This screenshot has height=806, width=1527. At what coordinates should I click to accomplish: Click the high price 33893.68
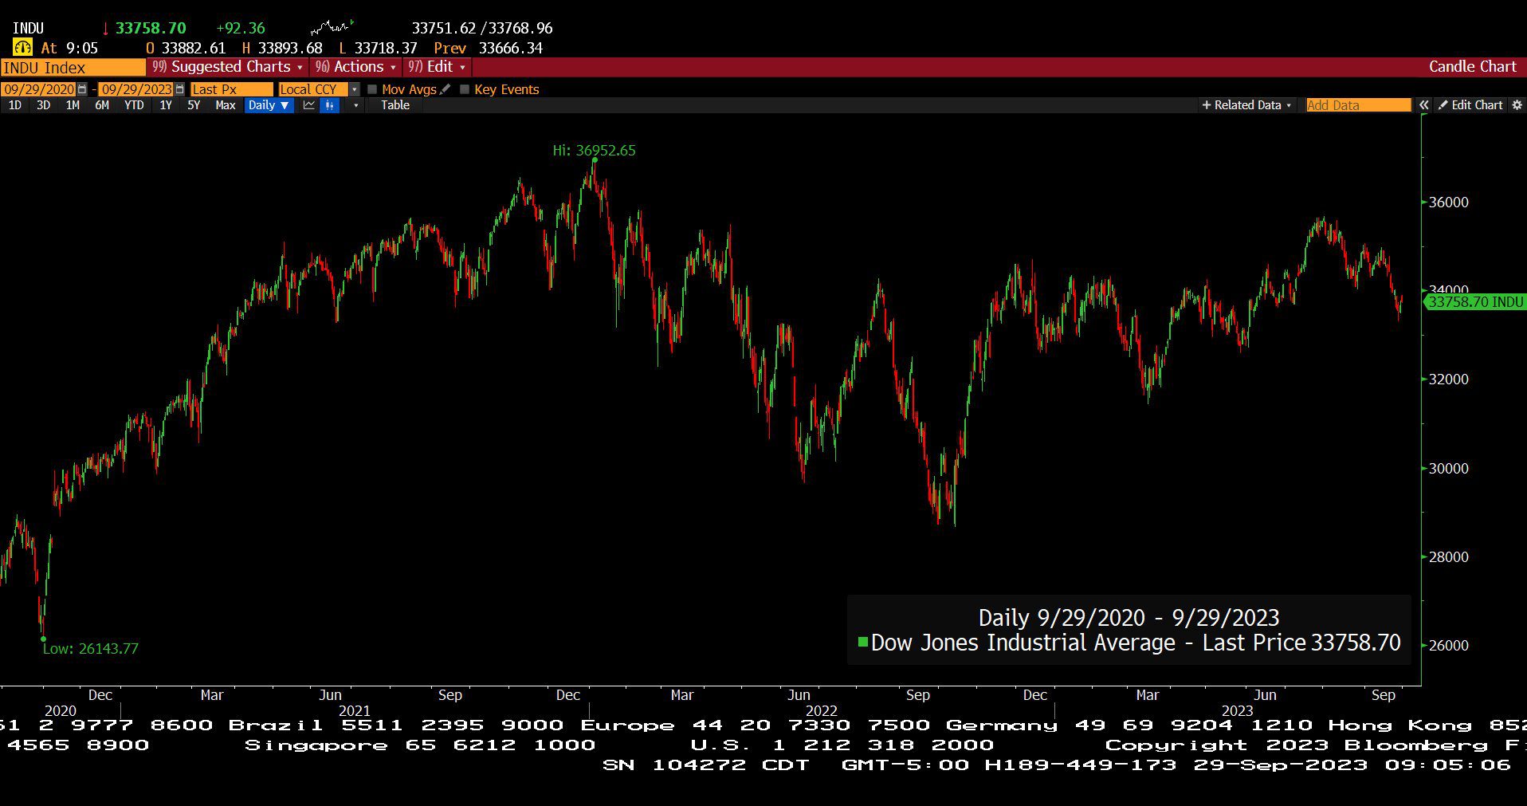pyautogui.click(x=290, y=48)
